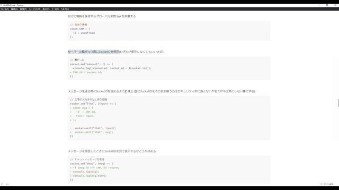This screenshot has width=339, height=190.
Task: Click the 'const IAM = {' code line
Action: (x=80, y=28)
